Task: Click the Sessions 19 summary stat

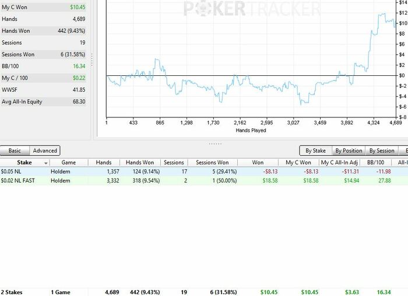Action: tap(43, 43)
